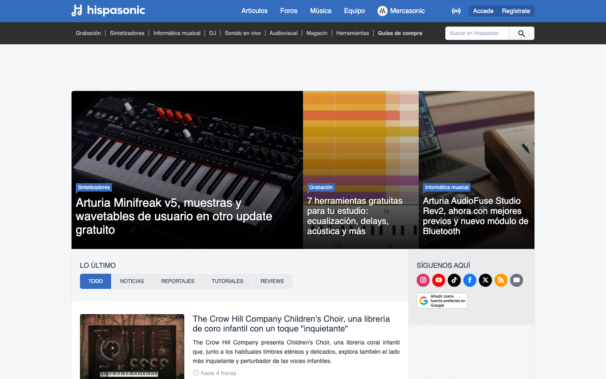The width and height of the screenshot is (606, 379).
Task: Open the Crow Hill Children's Choir headline
Action: click(x=291, y=324)
